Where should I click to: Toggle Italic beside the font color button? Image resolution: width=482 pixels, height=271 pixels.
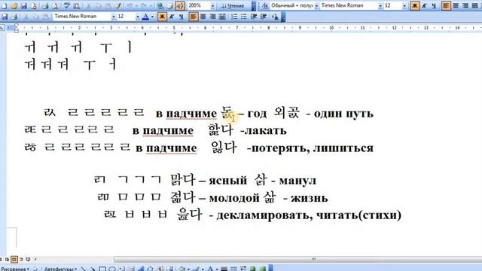(172, 17)
